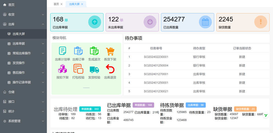Click the up-arrow icon on 已出库单据 card
Viewport: 273px width, 133px height.
(x=95, y=22)
